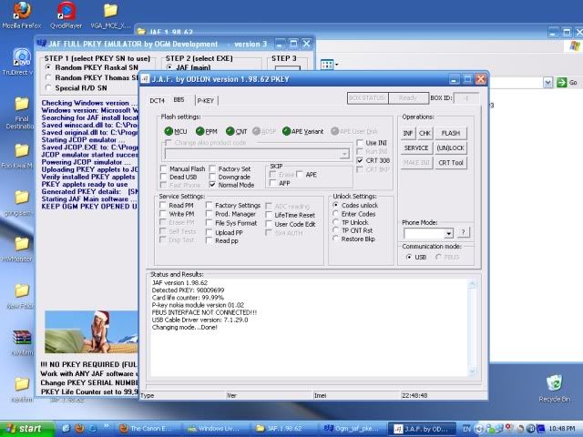Check the Write PM service option
This screenshot has width=583, height=437.
coord(163,214)
